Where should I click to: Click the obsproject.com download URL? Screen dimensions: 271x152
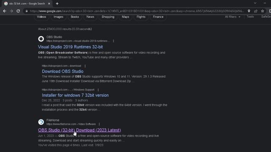pos(61,66)
